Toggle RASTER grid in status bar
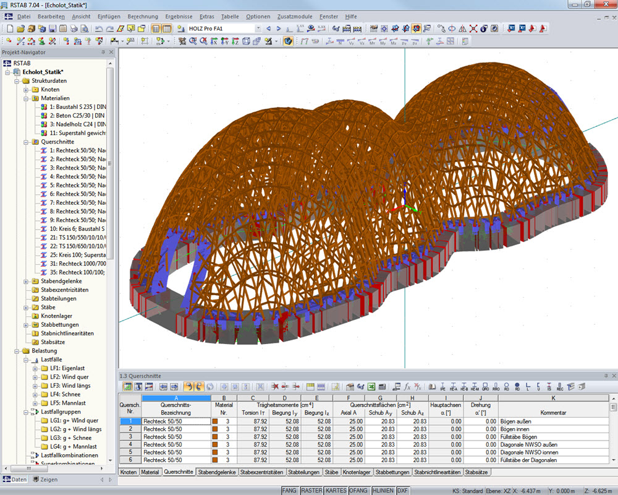The height and width of the screenshot is (495, 618). click(311, 490)
